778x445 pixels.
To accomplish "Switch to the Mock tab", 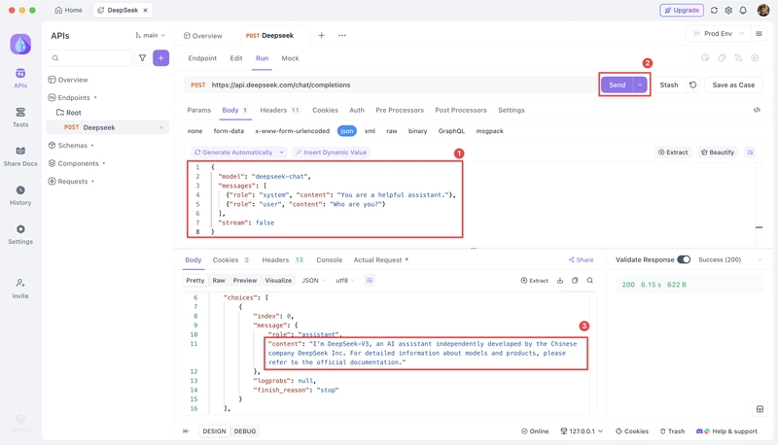I will [290, 58].
